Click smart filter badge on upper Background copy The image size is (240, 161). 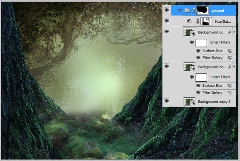click(x=229, y=32)
